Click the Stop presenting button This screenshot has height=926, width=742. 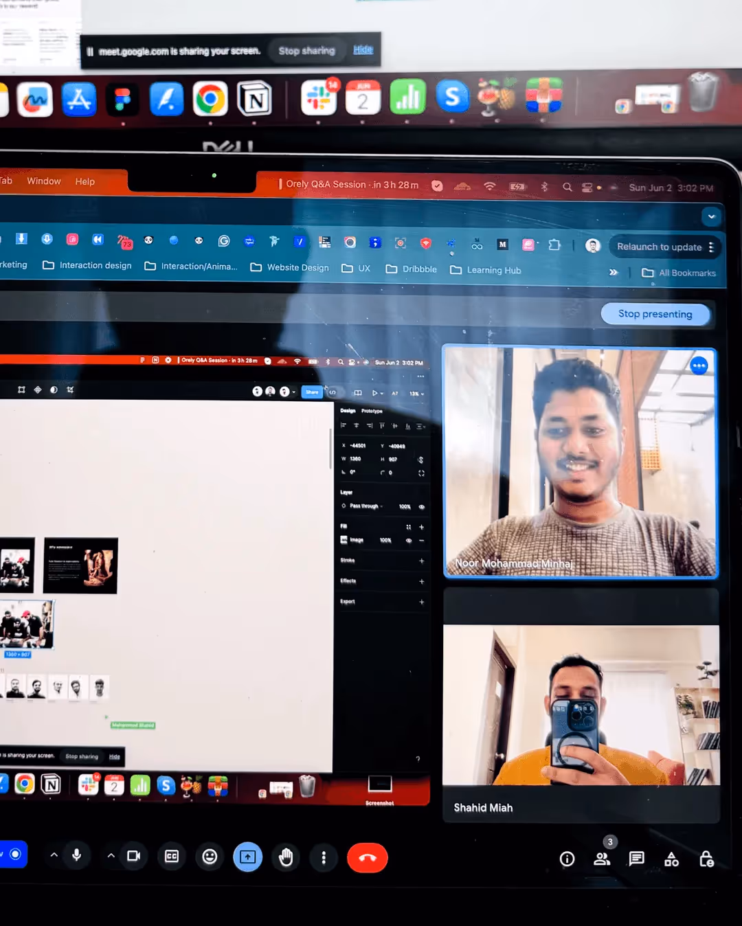(x=655, y=314)
